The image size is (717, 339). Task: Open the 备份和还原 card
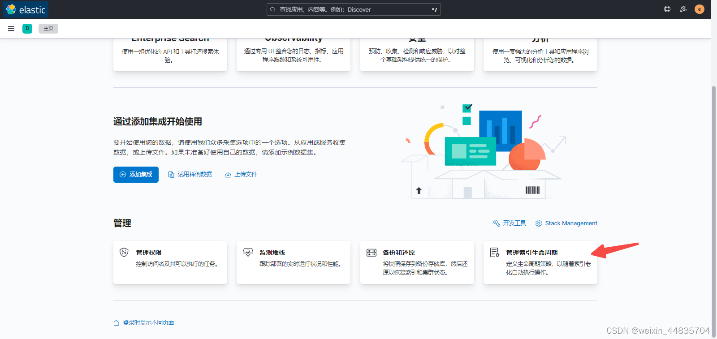[417, 262]
